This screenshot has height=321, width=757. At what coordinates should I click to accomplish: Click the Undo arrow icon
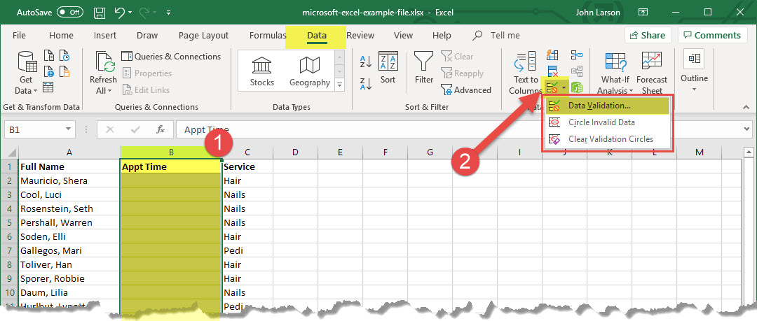[x=120, y=12]
